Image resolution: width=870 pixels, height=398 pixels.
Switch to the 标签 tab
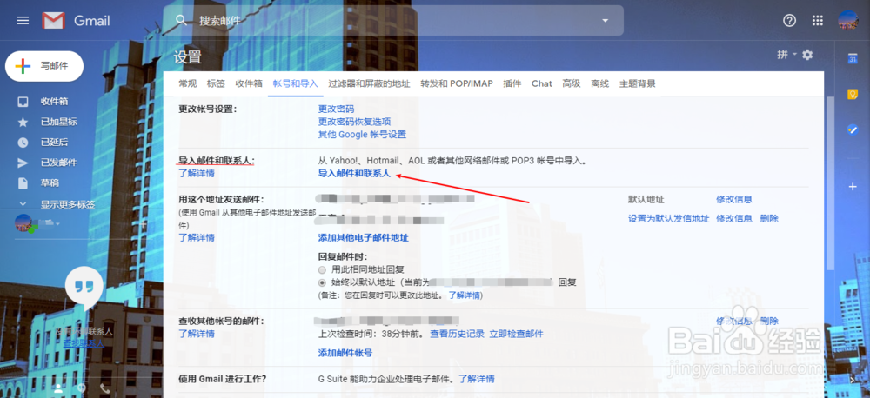pos(216,83)
